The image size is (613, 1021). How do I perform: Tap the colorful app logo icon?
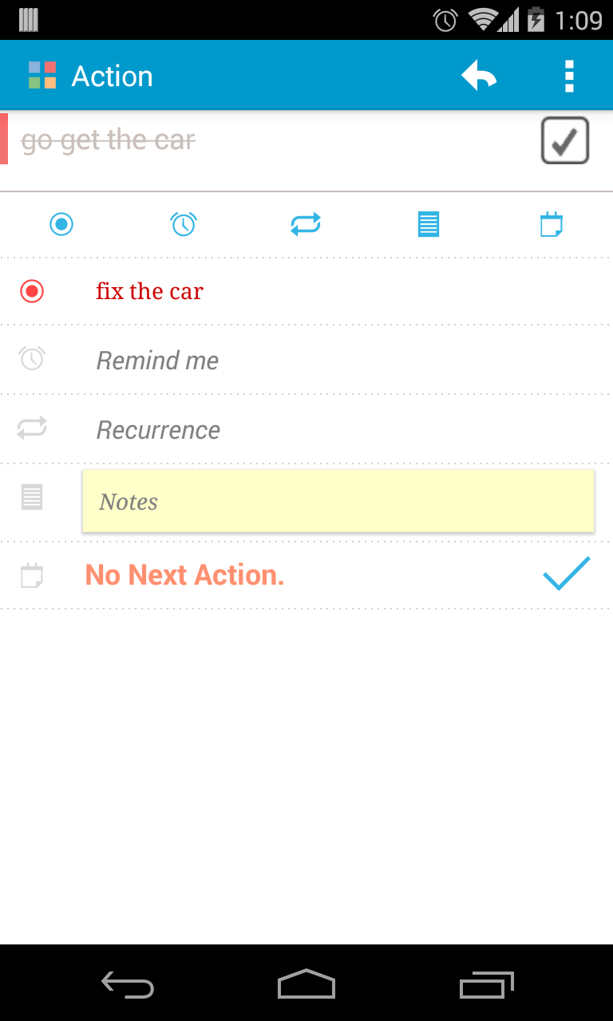tap(42, 76)
